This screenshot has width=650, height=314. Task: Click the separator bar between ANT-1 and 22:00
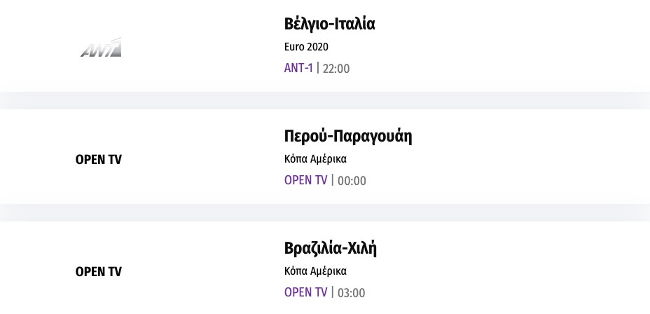point(318,68)
